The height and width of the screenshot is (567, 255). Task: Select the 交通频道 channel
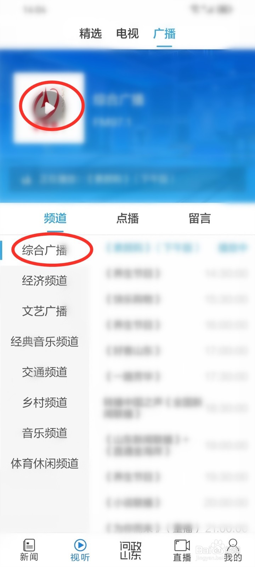pyautogui.click(x=45, y=372)
